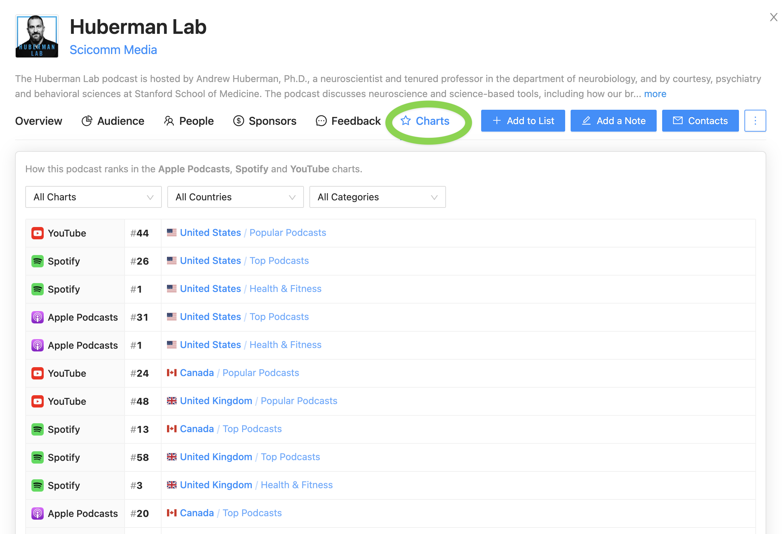Open the Scicomm Media publisher link
782x534 pixels.
[x=113, y=50]
